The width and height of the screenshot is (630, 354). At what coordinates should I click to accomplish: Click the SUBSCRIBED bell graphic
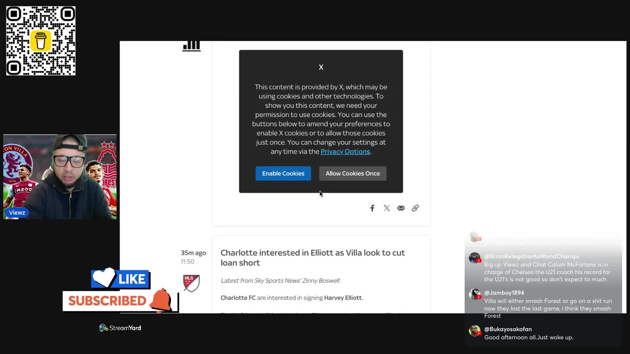(x=120, y=300)
